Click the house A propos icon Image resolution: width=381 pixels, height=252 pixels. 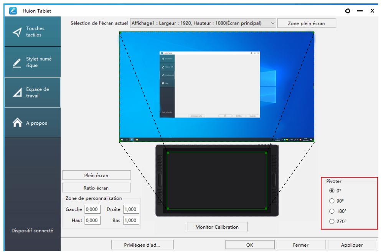pos(17,122)
